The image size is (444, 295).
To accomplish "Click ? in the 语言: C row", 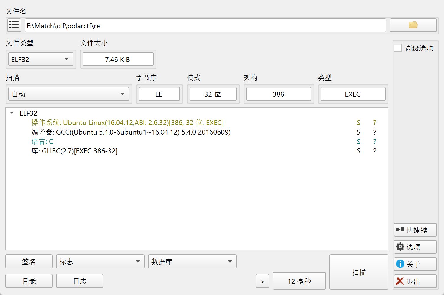I will coord(375,142).
